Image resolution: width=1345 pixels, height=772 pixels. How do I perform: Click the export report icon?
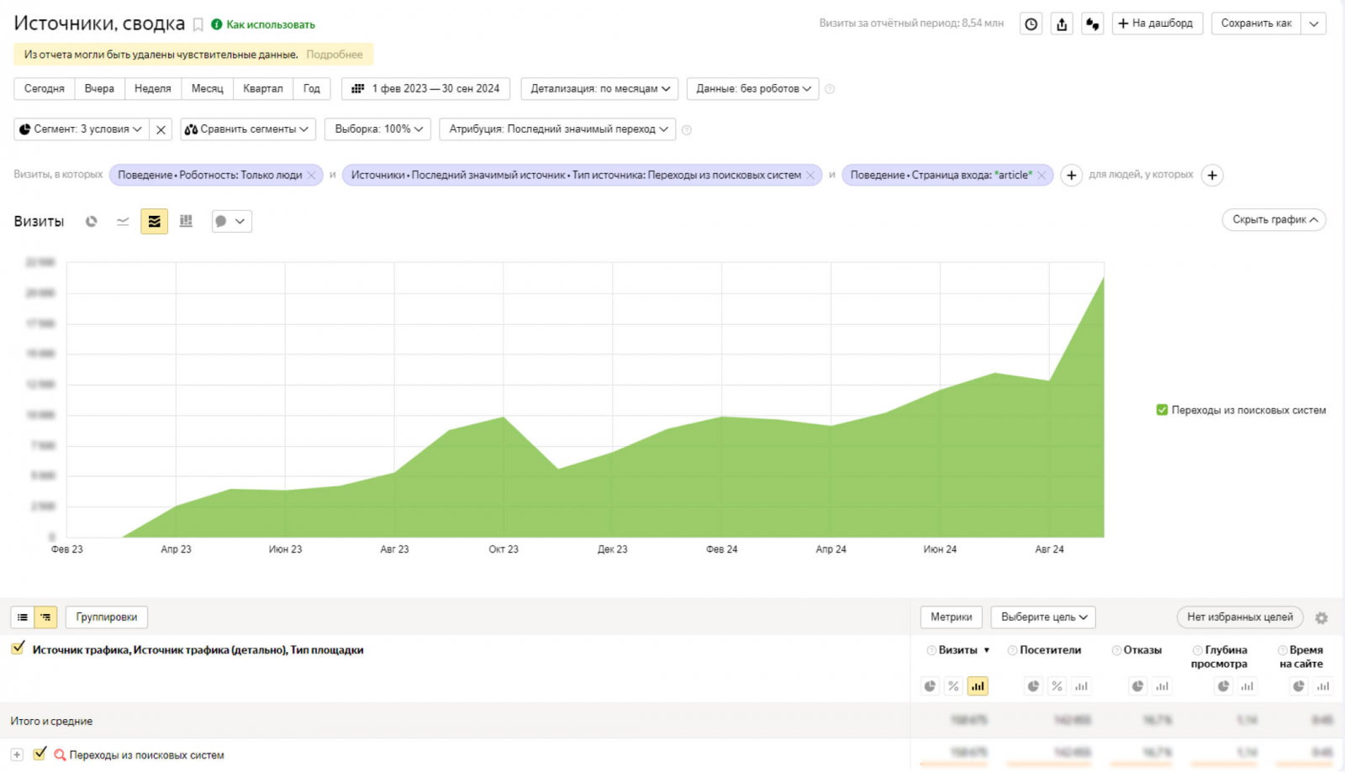click(1062, 24)
